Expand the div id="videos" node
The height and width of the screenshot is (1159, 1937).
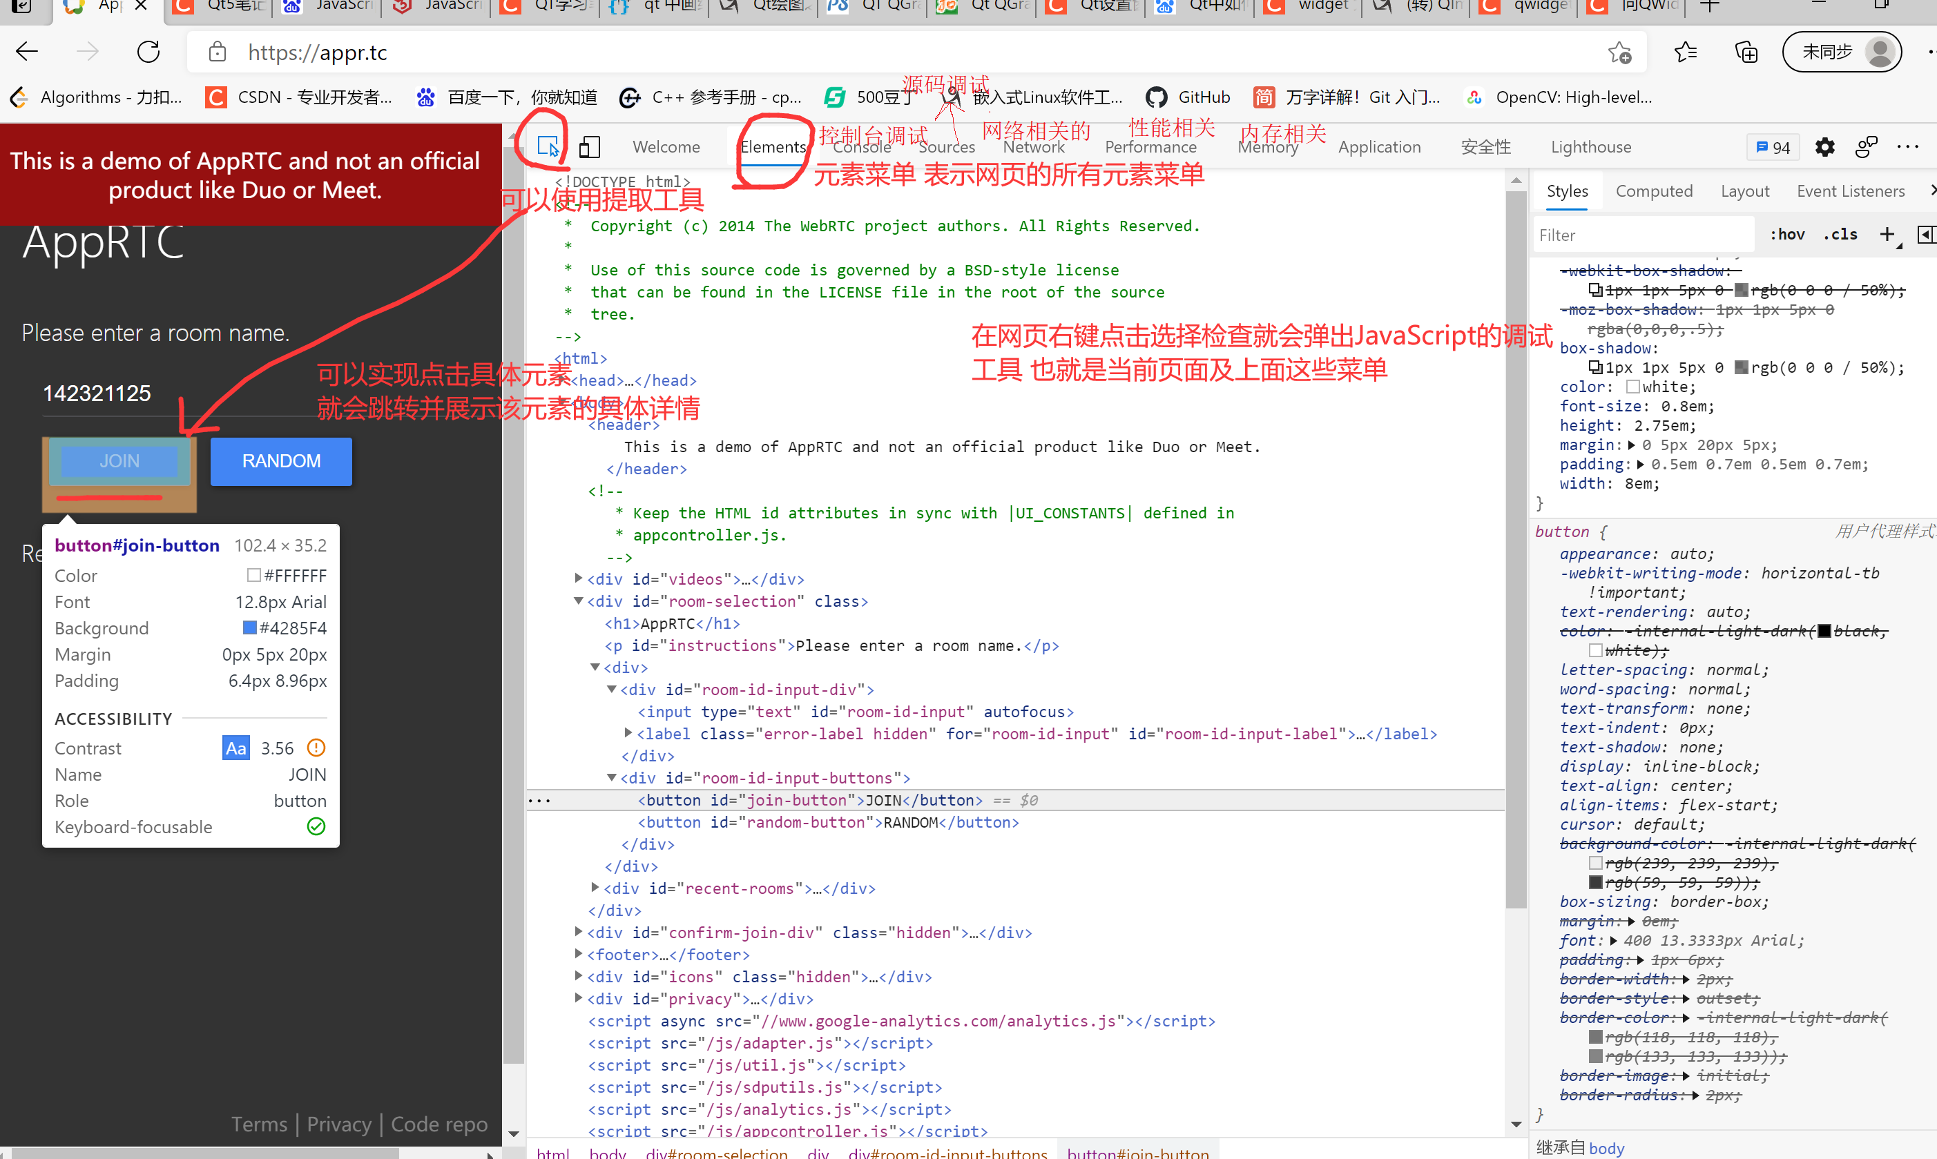click(x=578, y=578)
